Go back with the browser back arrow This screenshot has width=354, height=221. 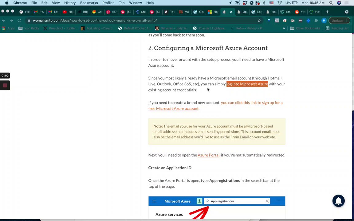pyautogui.click(x=4, y=20)
